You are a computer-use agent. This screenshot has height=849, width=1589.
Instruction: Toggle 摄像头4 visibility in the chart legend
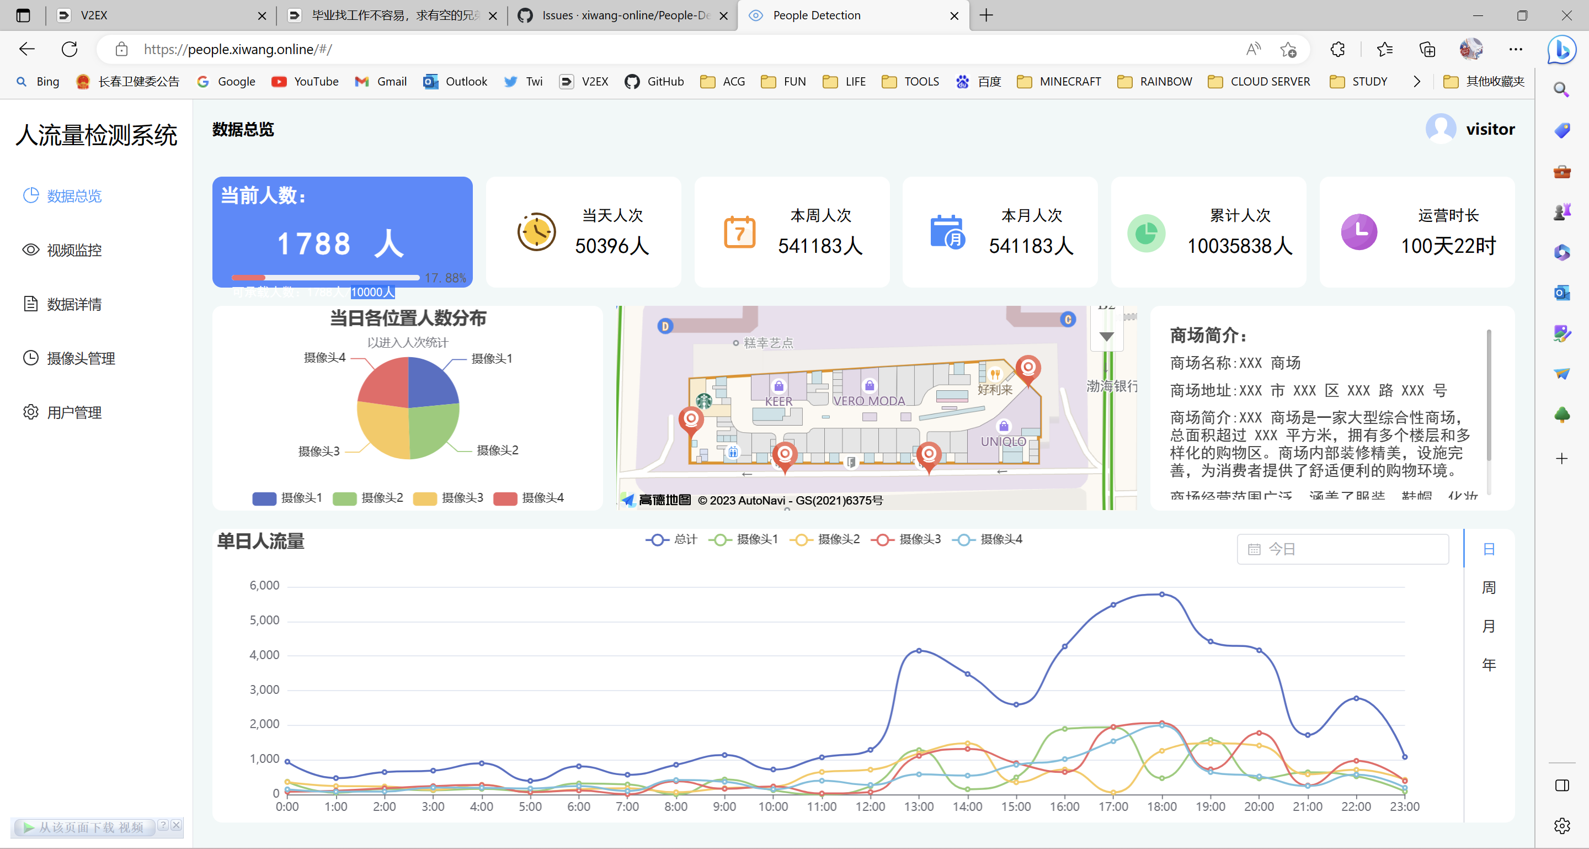988,539
